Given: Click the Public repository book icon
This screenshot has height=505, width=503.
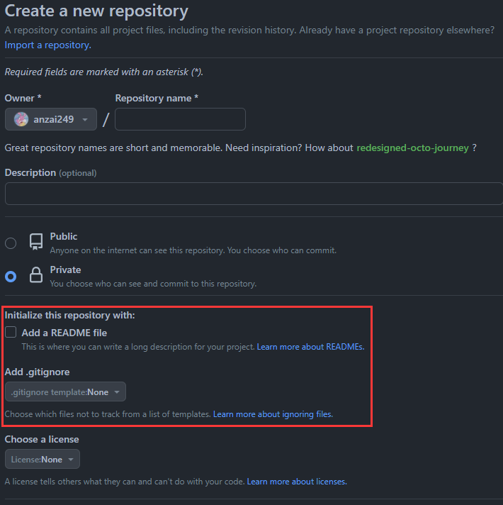Looking at the screenshot, I should [x=36, y=242].
